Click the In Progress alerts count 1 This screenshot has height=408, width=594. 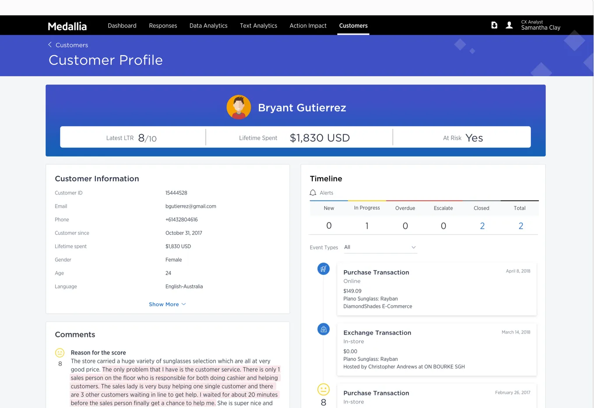click(367, 226)
